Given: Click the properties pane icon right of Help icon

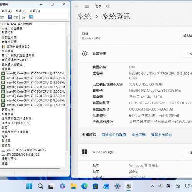Looking at the screenshot, I should point(16,17).
